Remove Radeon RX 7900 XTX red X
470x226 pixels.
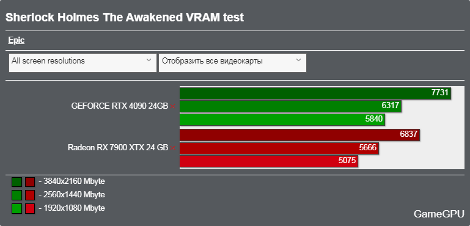[x=172, y=148]
